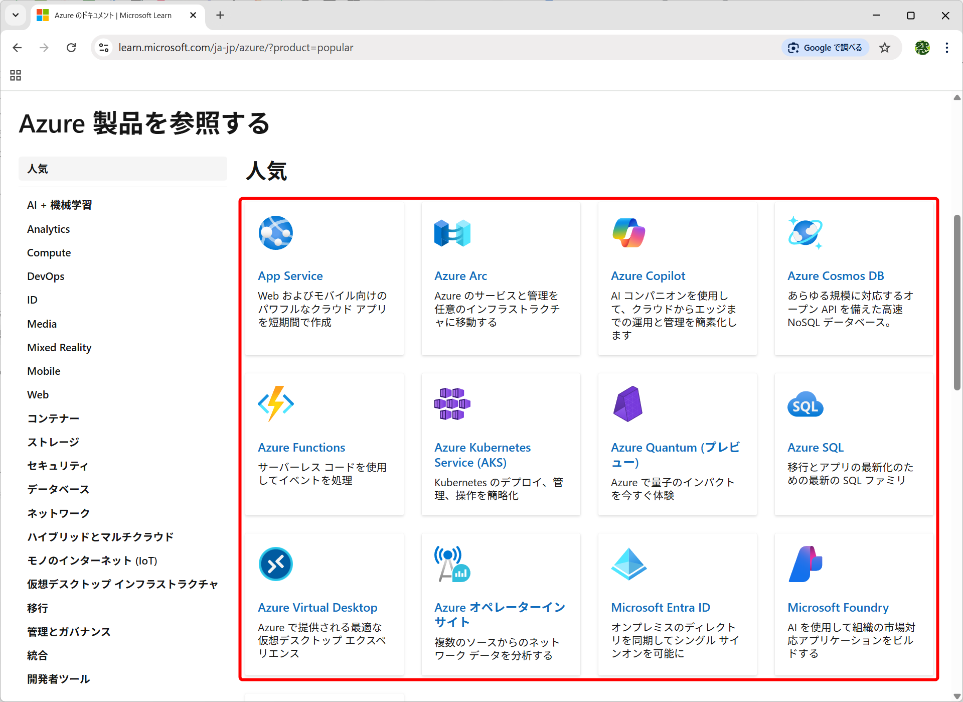Open Microsoft Foundry via its icon
Image resolution: width=963 pixels, height=702 pixels.
click(x=805, y=564)
